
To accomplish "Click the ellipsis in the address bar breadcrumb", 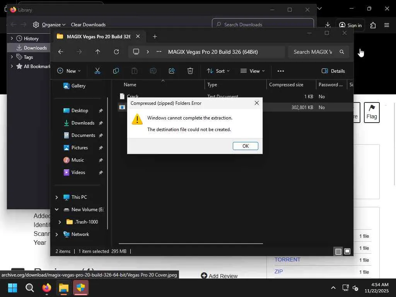I will [159, 51].
